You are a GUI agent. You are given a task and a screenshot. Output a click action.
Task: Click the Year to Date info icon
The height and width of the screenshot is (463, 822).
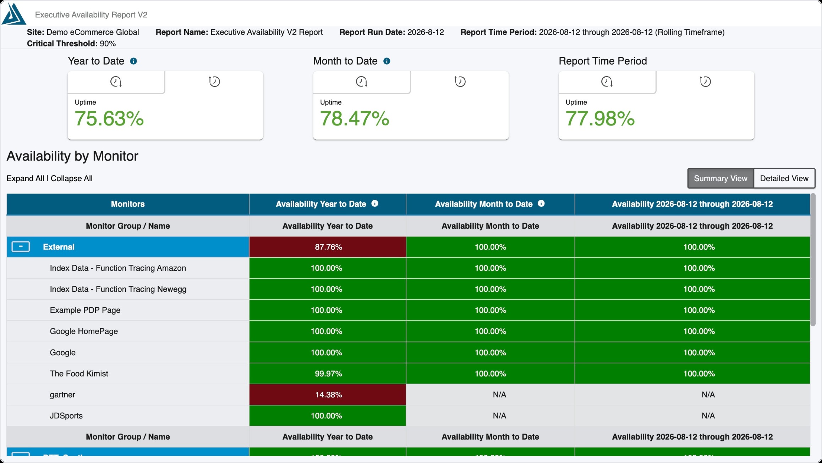point(133,61)
